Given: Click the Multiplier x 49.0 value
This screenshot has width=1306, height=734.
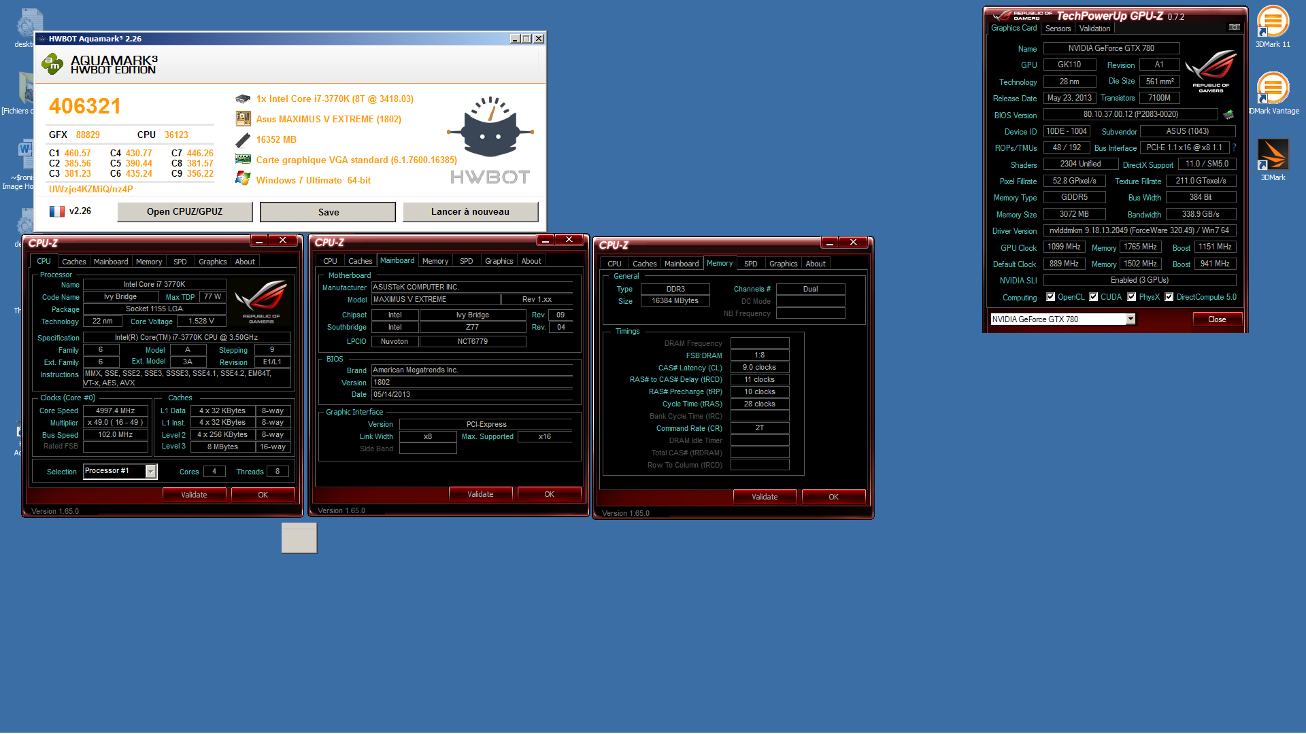Looking at the screenshot, I should click(x=115, y=422).
